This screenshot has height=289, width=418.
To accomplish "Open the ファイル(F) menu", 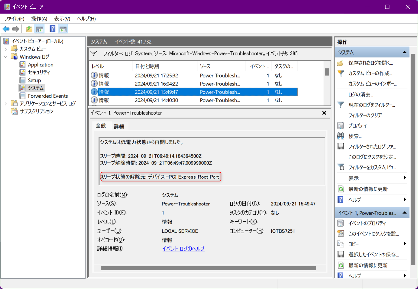I will coord(14,19).
